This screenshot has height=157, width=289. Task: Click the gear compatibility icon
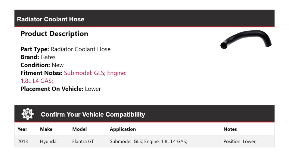28,114
